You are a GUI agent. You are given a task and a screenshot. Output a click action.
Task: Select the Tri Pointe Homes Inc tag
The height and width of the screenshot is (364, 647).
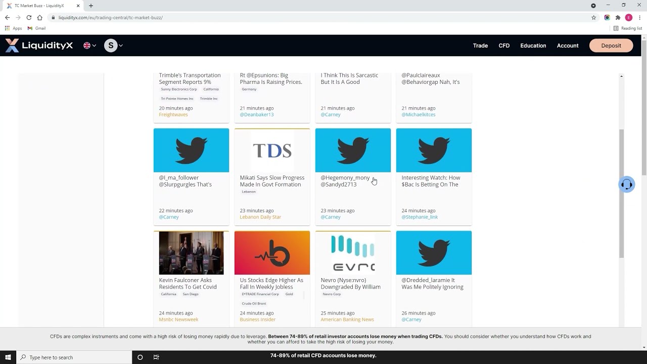177,99
